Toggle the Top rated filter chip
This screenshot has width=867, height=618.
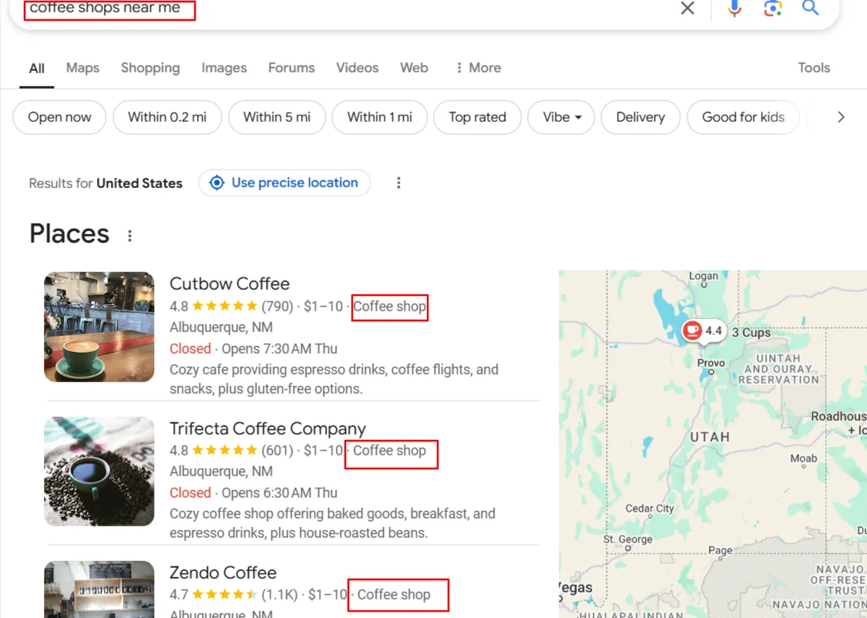click(x=477, y=117)
